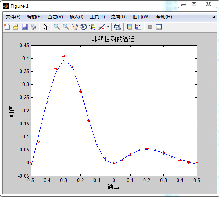The width and height of the screenshot is (219, 197).
Task: Click the Show Plot Tools and Dock icon
Action: click(x=159, y=27)
